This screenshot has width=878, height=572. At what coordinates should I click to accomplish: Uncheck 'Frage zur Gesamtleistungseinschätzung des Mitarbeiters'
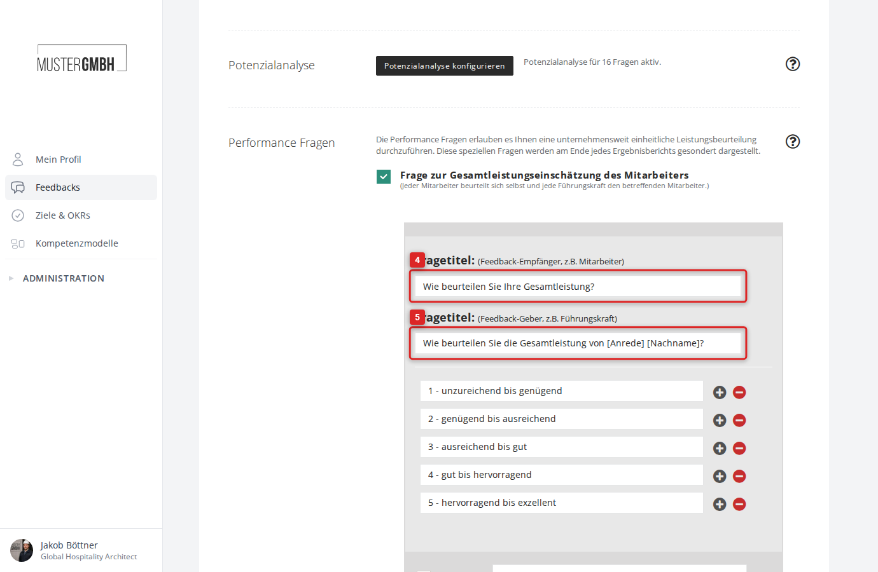[384, 177]
